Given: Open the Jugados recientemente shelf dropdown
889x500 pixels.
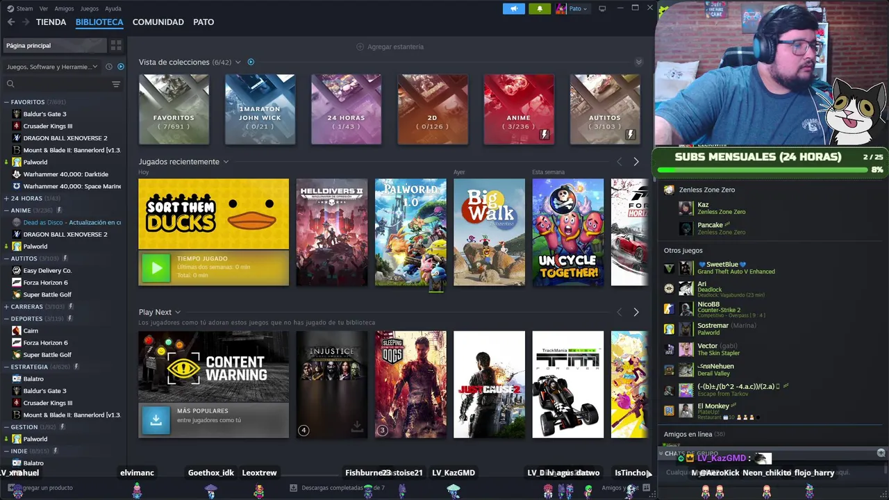Looking at the screenshot, I should click(x=226, y=162).
